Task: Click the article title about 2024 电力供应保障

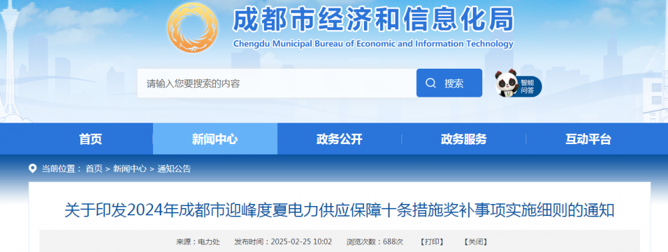Action: tap(339, 211)
